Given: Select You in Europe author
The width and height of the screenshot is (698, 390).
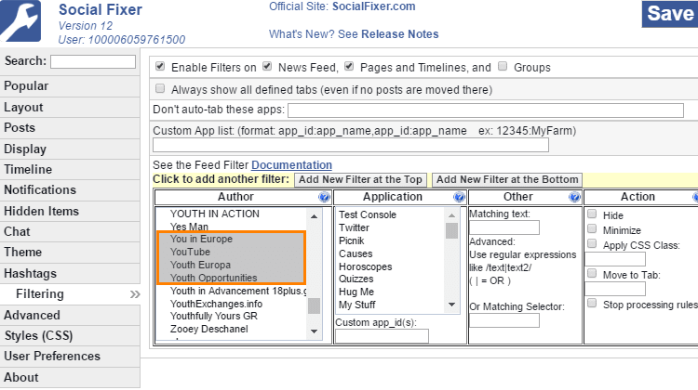Looking at the screenshot, I should [201, 239].
